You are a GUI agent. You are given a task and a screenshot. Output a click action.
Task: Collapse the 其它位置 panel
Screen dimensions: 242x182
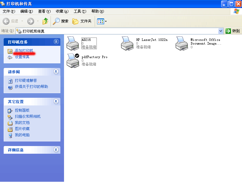click(56, 101)
